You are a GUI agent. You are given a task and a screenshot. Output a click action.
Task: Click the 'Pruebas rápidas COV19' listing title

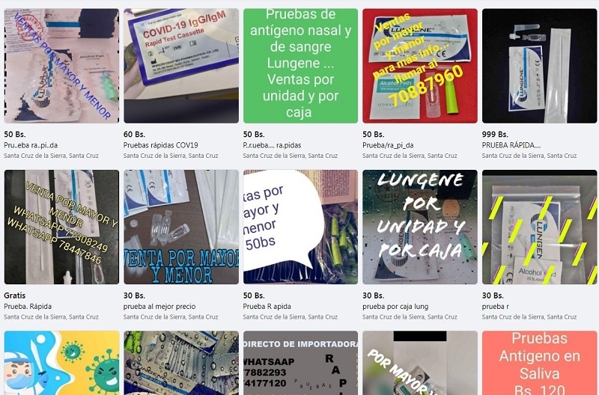[x=160, y=145]
